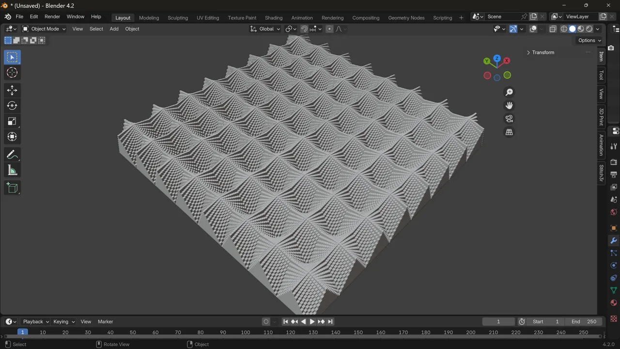Click the zoom magnifier icon in viewport gizmos
Screen dimensions: 620x349
[x=509, y=92]
